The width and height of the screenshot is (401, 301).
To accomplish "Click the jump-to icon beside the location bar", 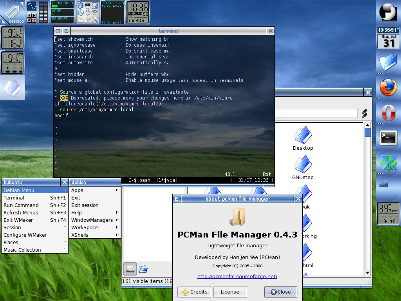I will 365,113.
